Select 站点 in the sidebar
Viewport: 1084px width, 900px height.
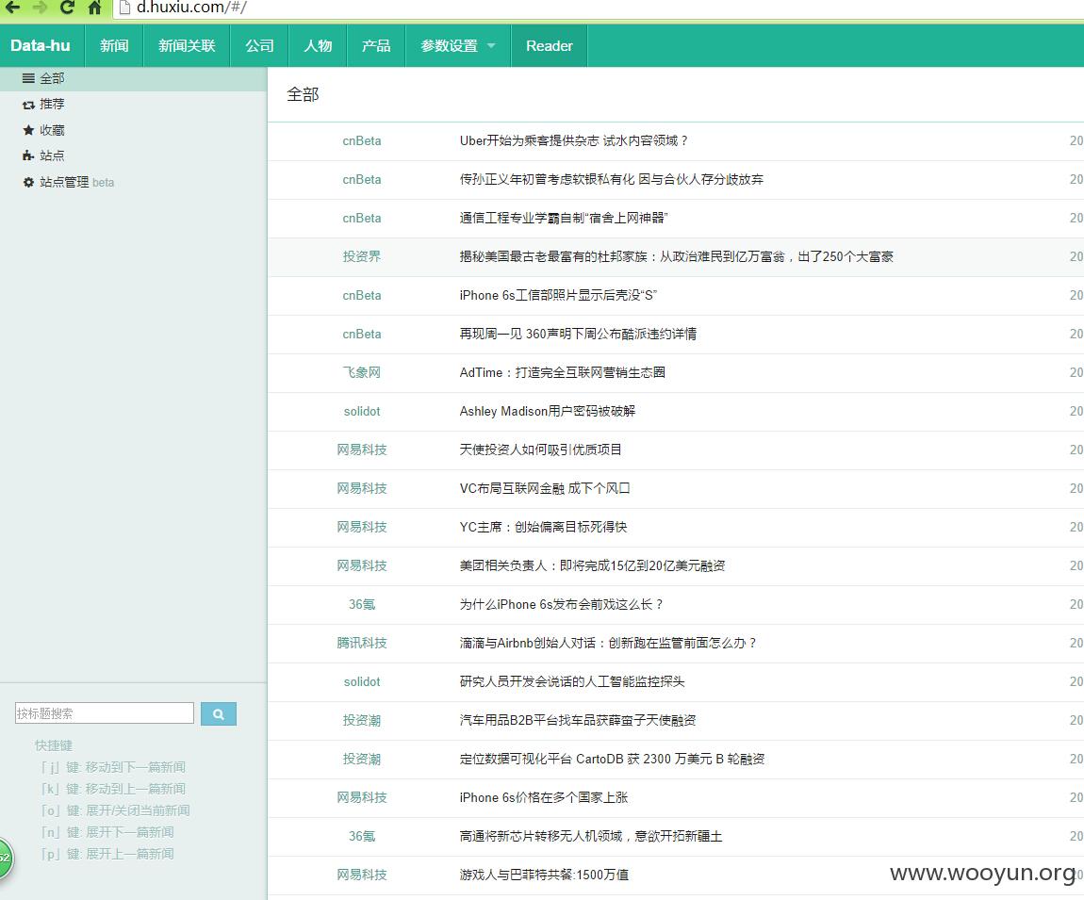(52, 155)
